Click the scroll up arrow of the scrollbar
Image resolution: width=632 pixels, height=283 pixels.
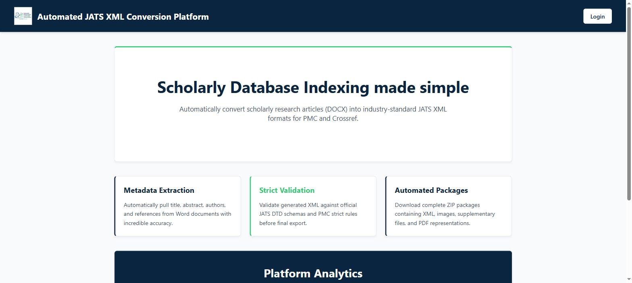point(629,3)
